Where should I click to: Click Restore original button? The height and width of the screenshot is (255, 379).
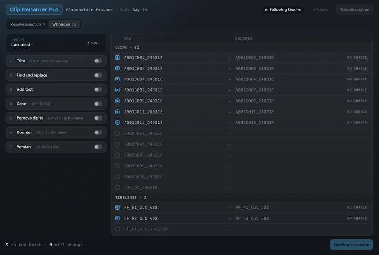pos(354,9)
